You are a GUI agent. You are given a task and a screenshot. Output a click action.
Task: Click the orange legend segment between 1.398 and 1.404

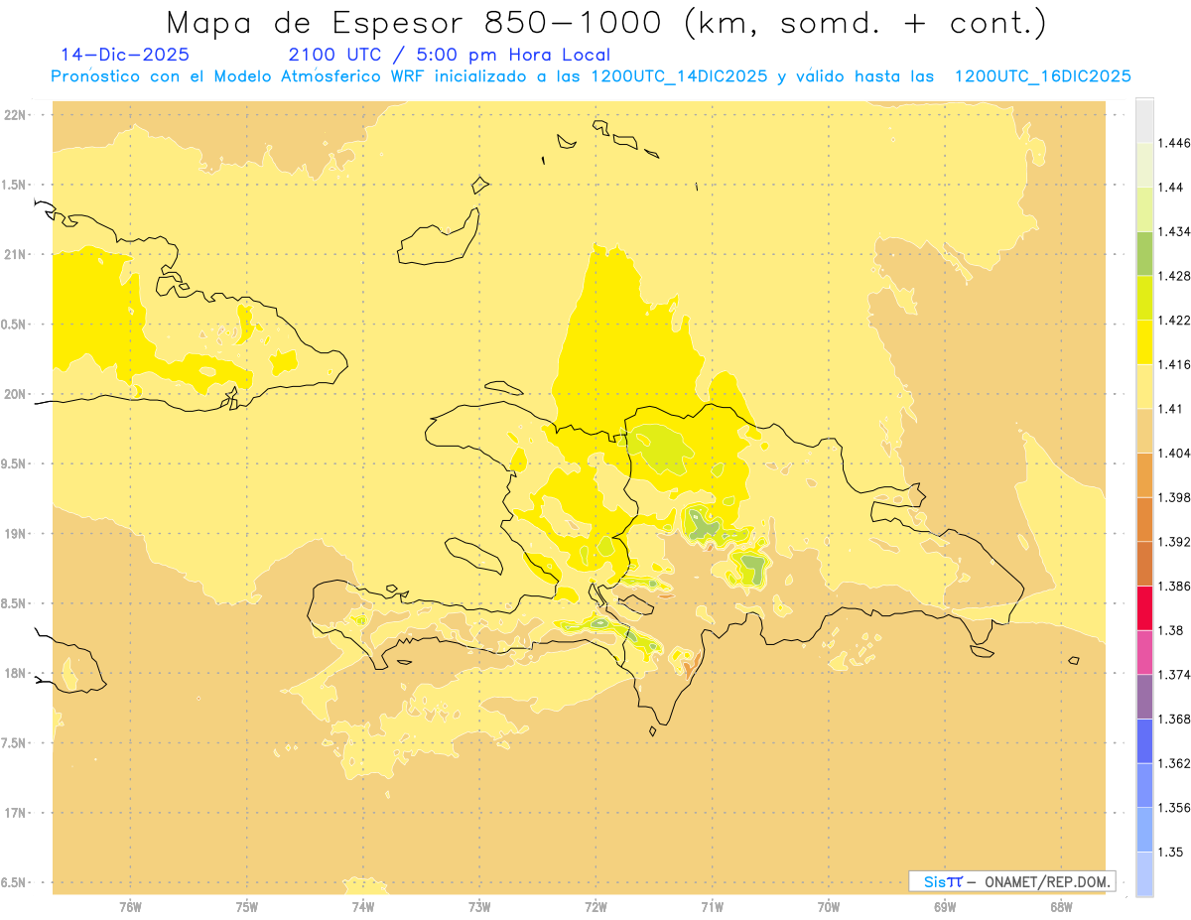(1144, 474)
